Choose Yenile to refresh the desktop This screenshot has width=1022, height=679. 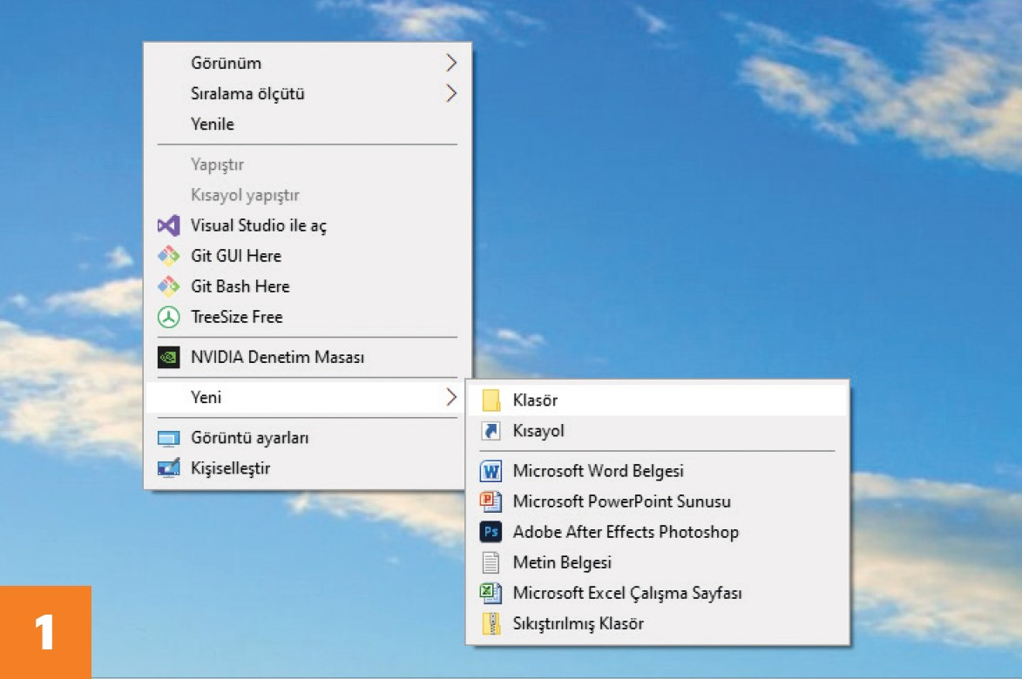pyautogui.click(x=308, y=124)
